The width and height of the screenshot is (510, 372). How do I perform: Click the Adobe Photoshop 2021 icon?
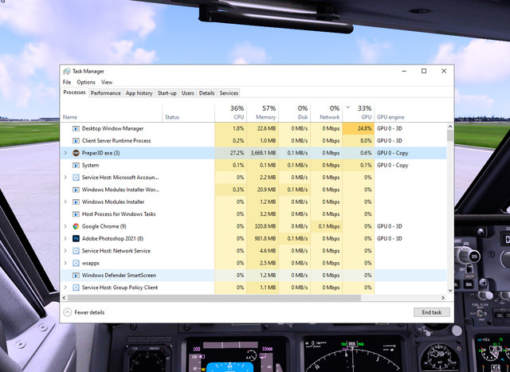(x=76, y=238)
